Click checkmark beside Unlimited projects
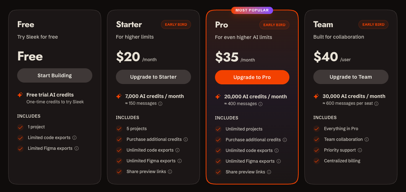 [x=218, y=129]
